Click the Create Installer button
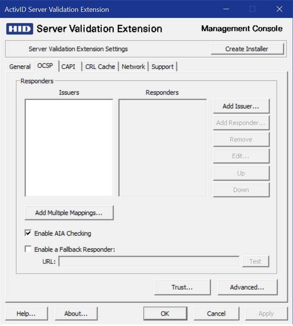Viewport: 293px width, 326px height. point(247,49)
